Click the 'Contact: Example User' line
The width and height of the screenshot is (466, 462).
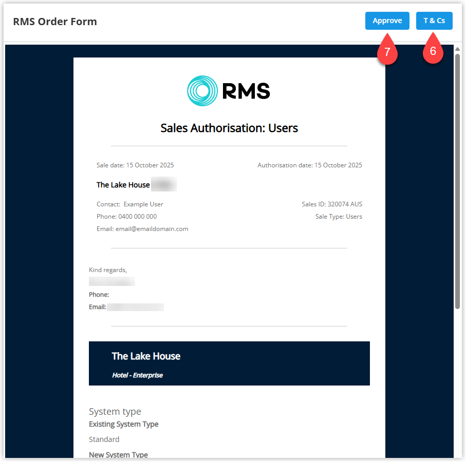130,204
